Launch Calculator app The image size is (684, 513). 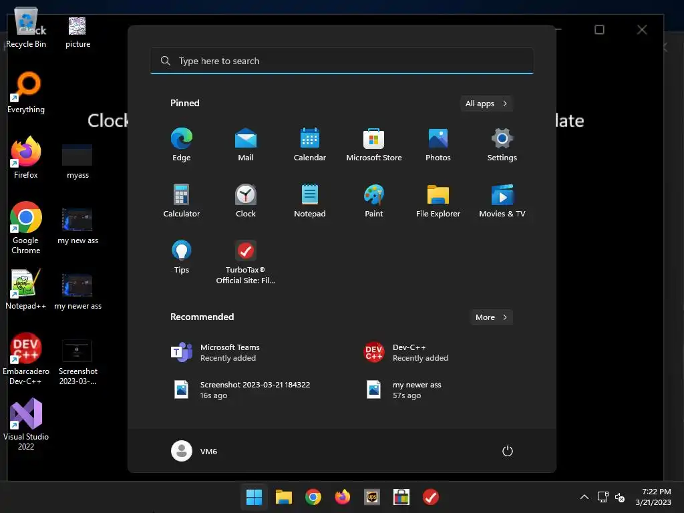coord(182,200)
